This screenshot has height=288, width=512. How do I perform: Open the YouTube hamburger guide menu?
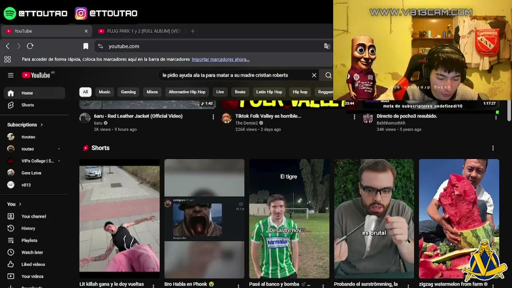point(11,75)
